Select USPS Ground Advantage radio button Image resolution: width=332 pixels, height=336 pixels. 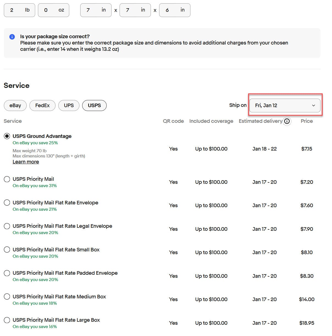[7, 136]
